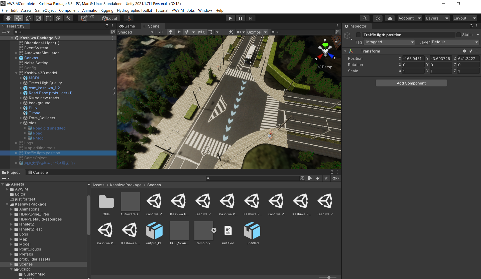
Task: Open scene camera settings
Action: pyautogui.click(x=239, y=32)
